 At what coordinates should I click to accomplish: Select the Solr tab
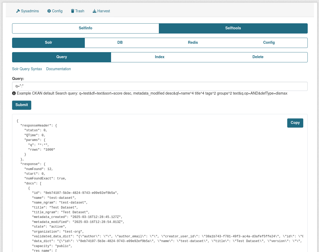(x=49, y=43)
